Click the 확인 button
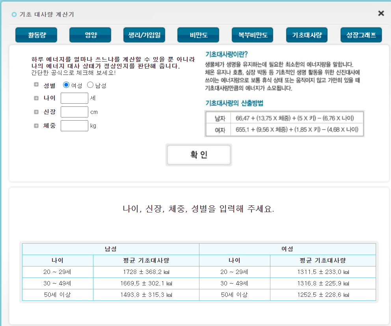This screenshot has height=326, width=391. pos(199,155)
